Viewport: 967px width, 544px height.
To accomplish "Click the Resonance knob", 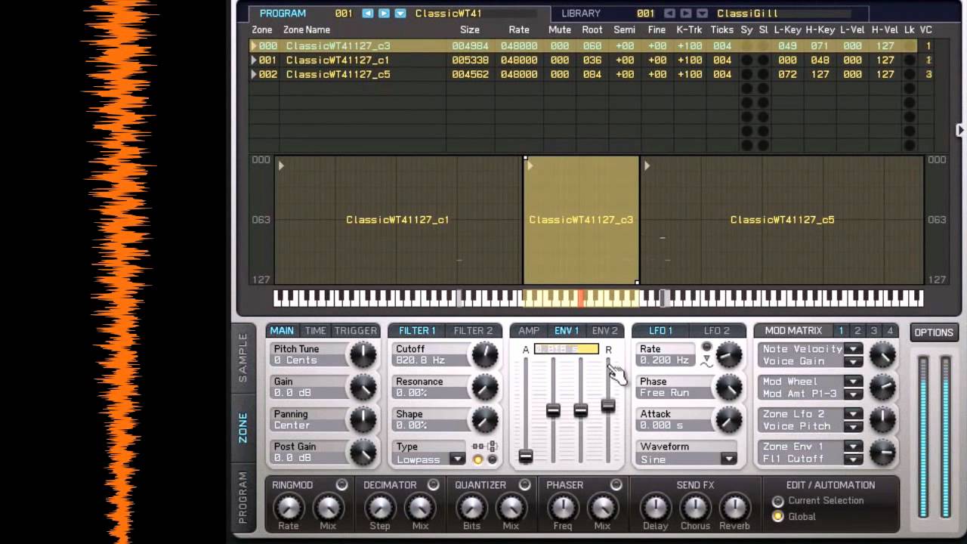I will coord(484,388).
